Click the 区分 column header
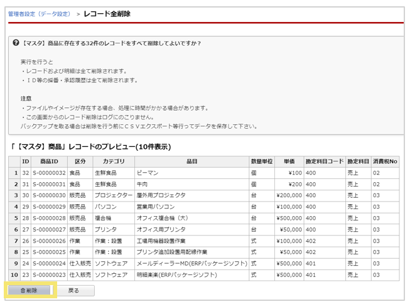The height and width of the screenshot is (304, 410). (x=80, y=161)
